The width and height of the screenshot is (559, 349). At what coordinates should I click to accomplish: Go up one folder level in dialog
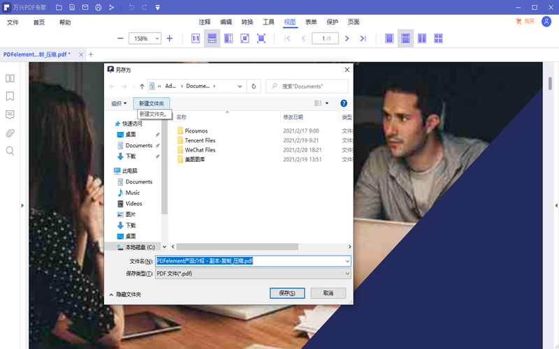(x=143, y=87)
